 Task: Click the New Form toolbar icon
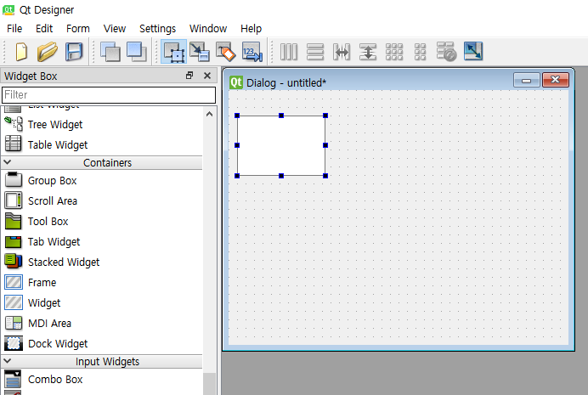point(21,51)
